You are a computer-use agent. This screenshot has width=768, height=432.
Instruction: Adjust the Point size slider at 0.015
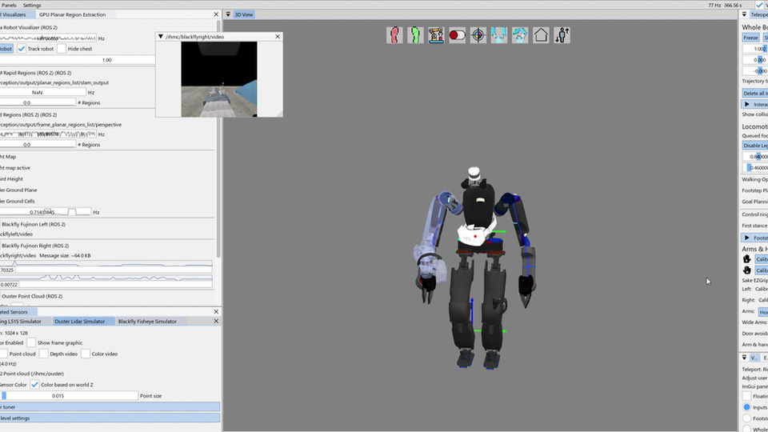pos(69,396)
